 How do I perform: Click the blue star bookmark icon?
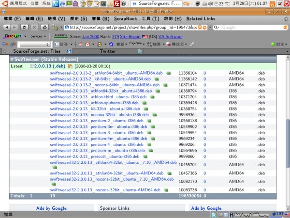pyautogui.click(x=111, y=44)
